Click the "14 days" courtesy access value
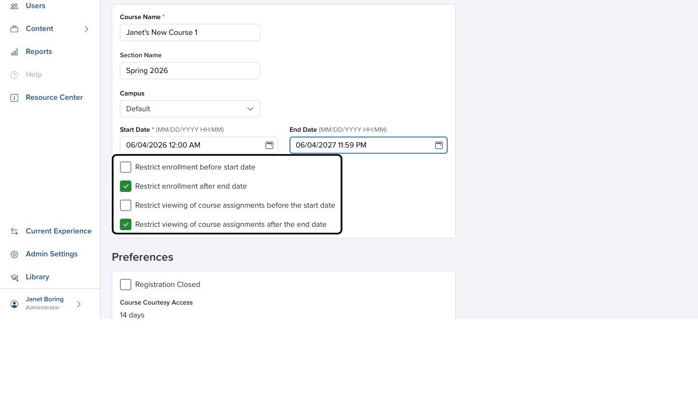The height and width of the screenshot is (402, 698). click(x=132, y=315)
